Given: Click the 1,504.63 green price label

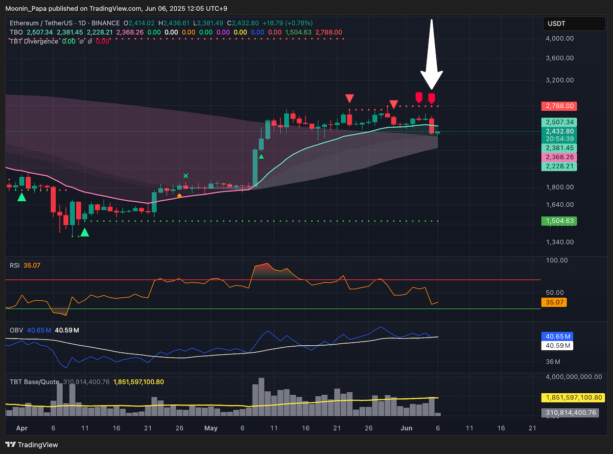Looking at the screenshot, I should (x=559, y=221).
